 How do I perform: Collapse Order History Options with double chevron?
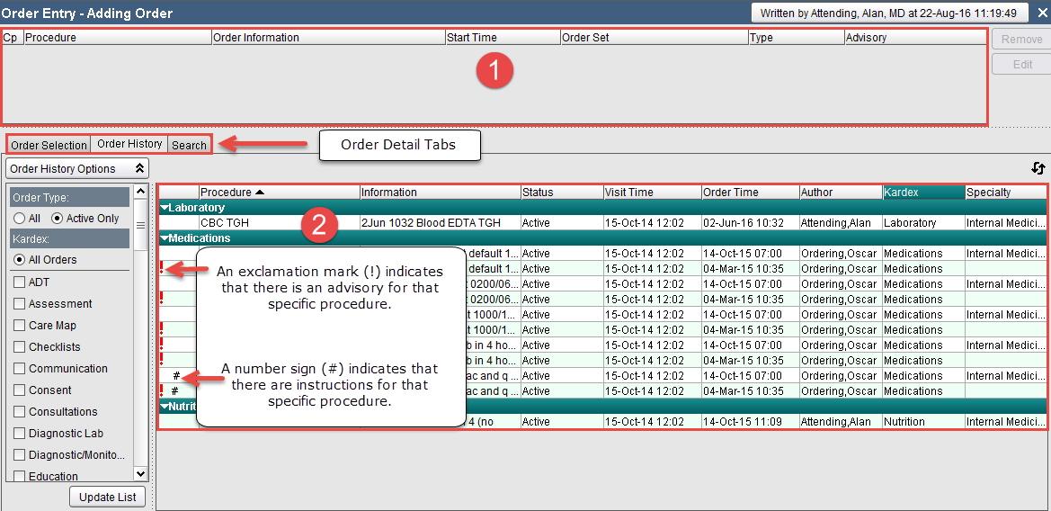(x=139, y=169)
